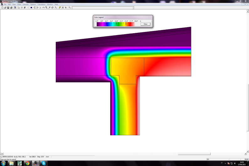The image size is (249, 166).
Task: Open the Calculation menu
Action: click(41, 4)
